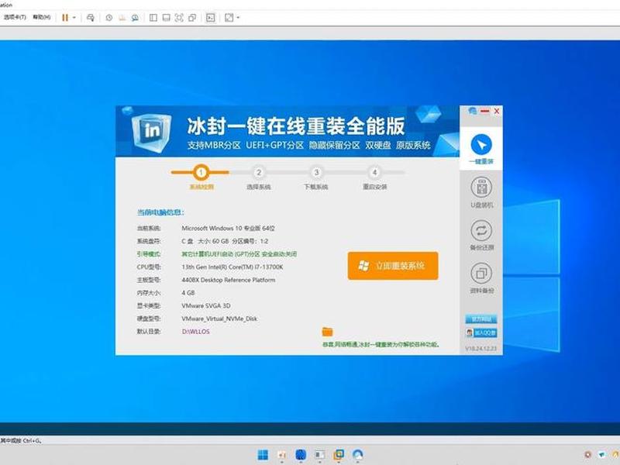
Task: Open the console view icon in VMware
Action: (211, 17)
